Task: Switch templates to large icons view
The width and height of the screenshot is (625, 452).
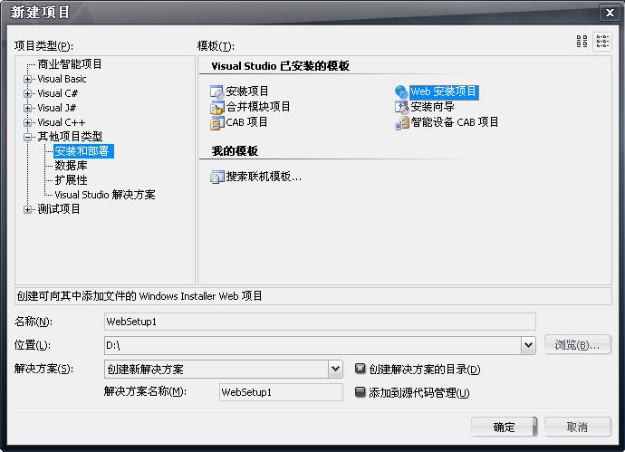Action: (582, 42)
